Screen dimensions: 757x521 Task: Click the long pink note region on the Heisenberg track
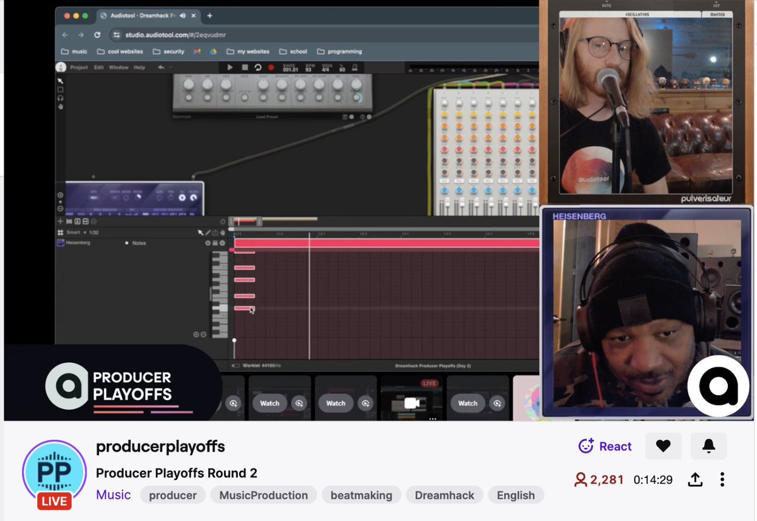[x=386, y=243]
